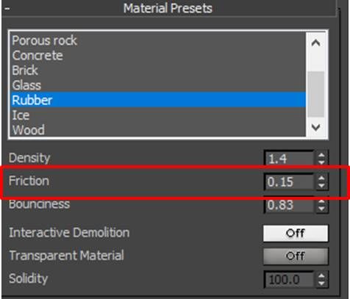Toggle Interactive Demolition Off button
Screen dimensions: 350x299
(296, 233)
